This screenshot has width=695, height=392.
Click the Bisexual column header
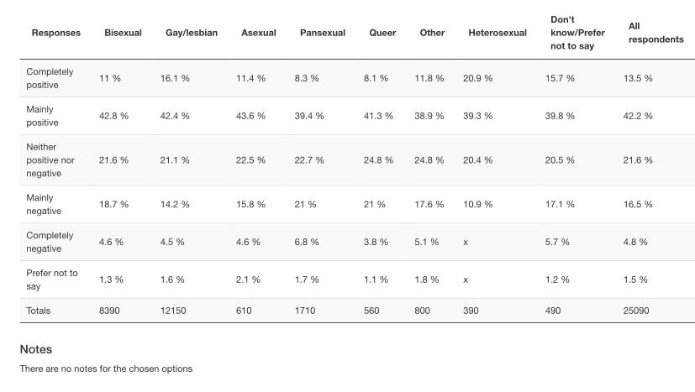[123, 33]
